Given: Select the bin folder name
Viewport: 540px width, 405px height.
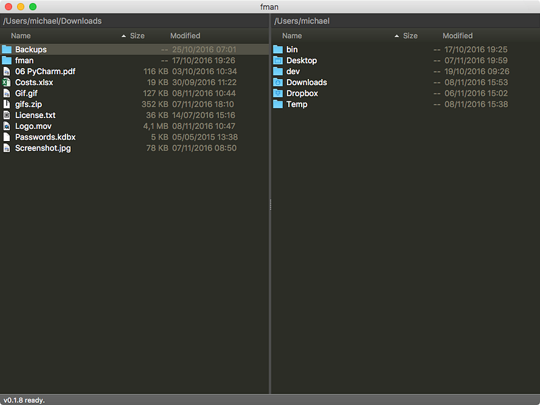Looking at the screenshot, I should [292, 49].
